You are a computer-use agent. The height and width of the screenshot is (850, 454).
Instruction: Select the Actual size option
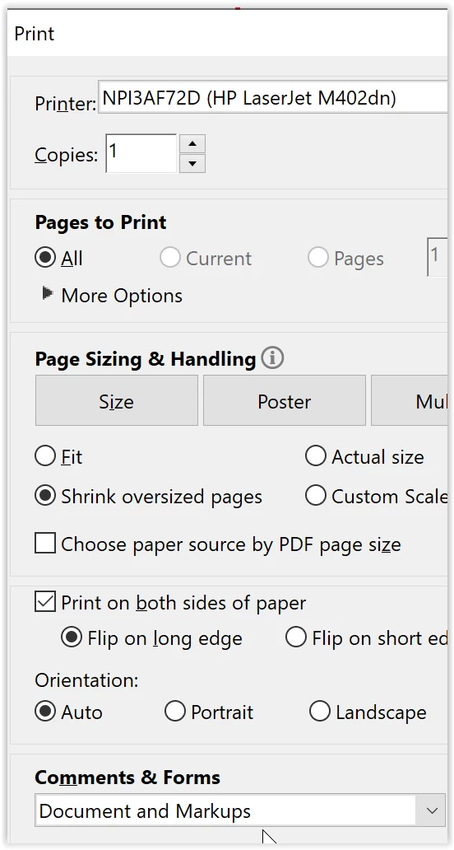coord(315,456)
